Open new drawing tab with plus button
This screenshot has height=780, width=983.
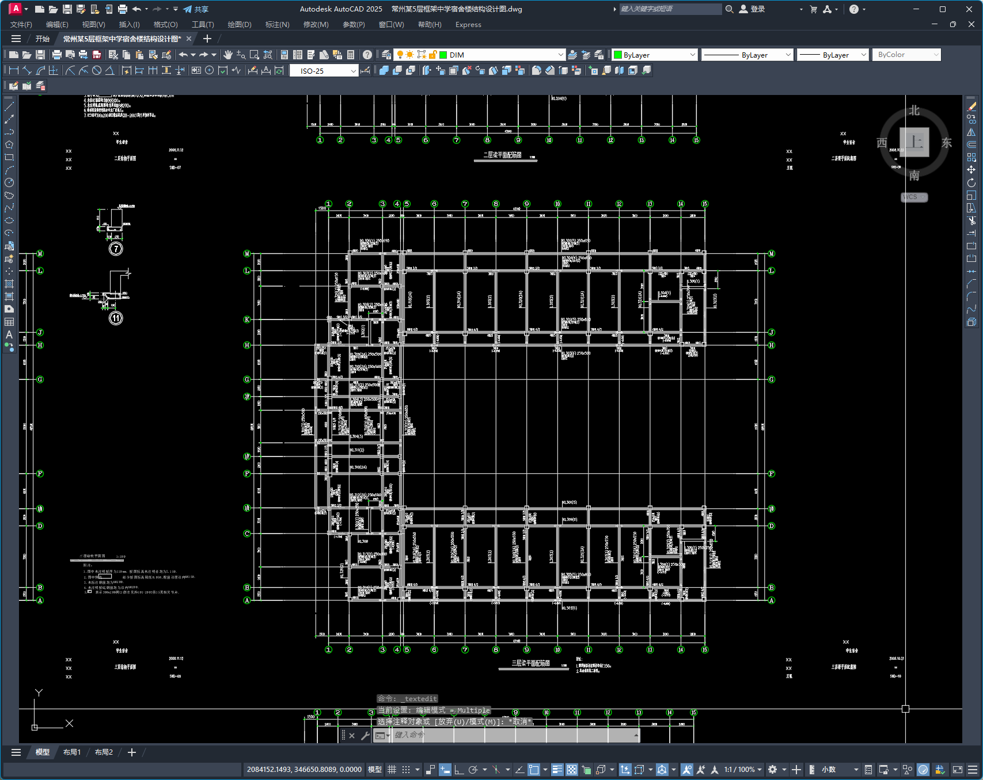point(207,39)
